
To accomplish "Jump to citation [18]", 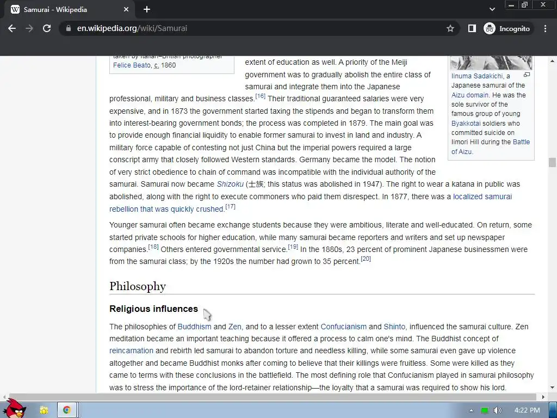I will point(153,247).
